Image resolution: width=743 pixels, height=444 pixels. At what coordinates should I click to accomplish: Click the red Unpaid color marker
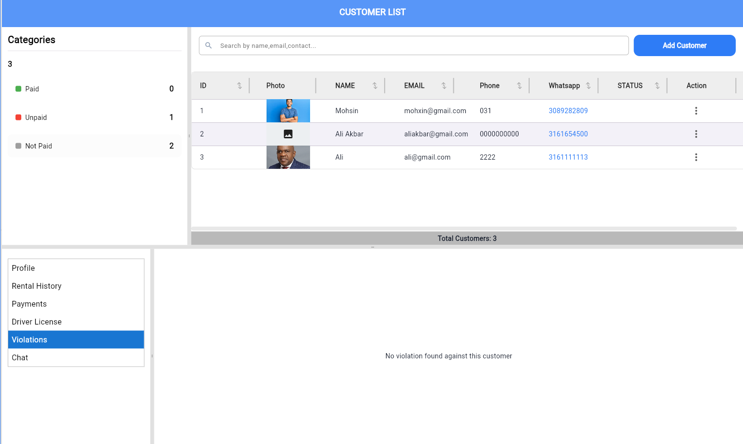[18, 118]
